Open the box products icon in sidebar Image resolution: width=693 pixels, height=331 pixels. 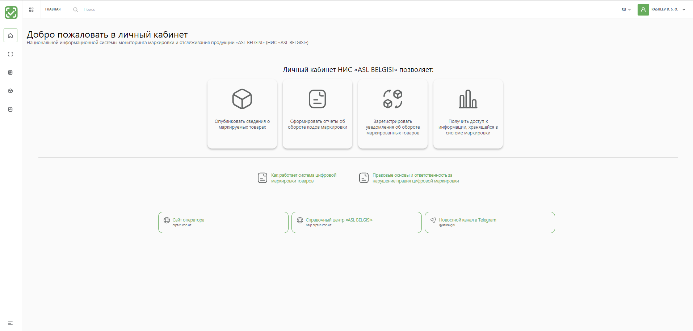click(x=10, y=91)
